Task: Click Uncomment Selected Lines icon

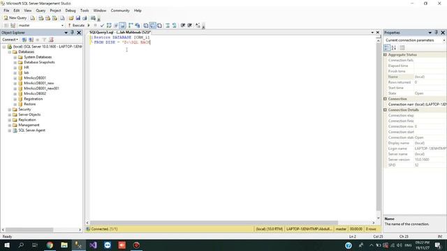Action: [x=174, y=25]
